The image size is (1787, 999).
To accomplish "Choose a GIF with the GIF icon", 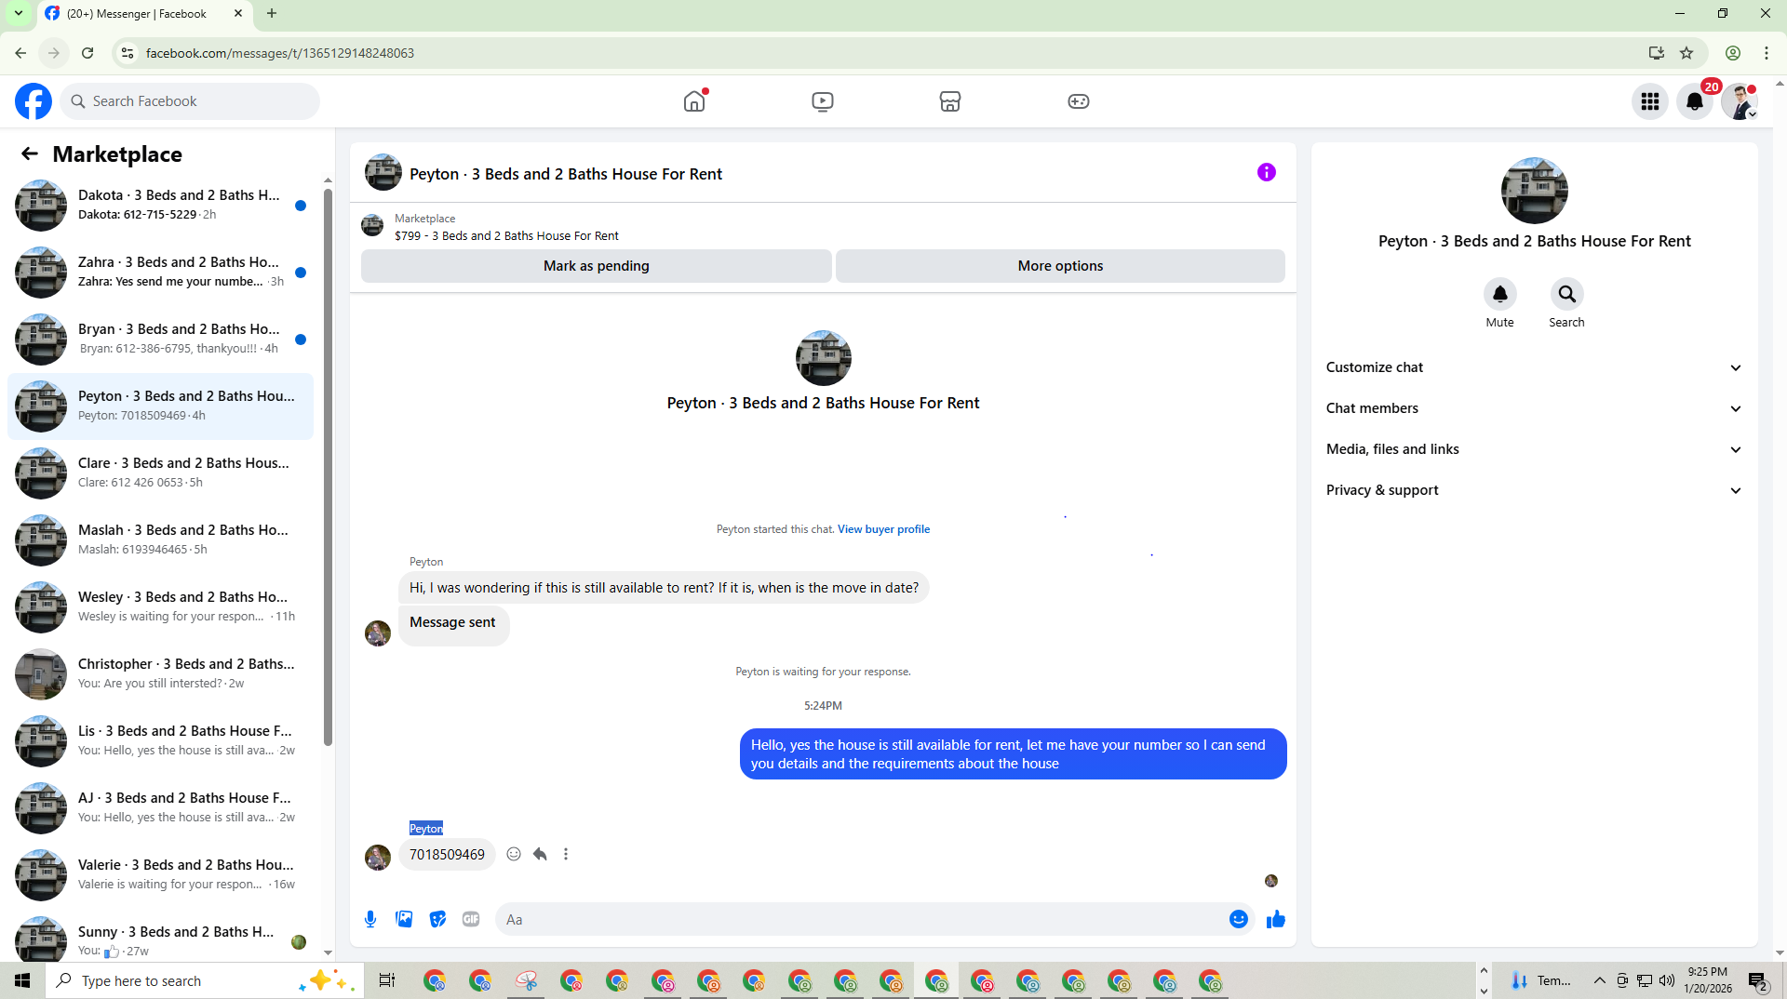I will click(471, 919).
